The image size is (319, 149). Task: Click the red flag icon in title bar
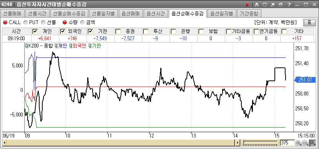point(248,5)
